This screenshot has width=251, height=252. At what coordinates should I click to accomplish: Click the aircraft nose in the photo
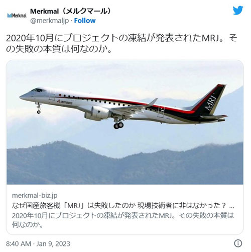[x=25, y=97]
